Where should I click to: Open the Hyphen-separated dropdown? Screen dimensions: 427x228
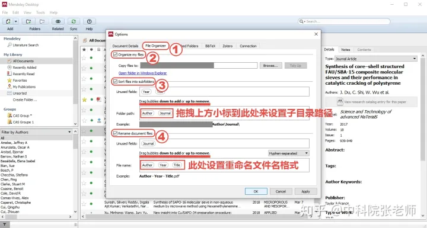click(289, 153)
